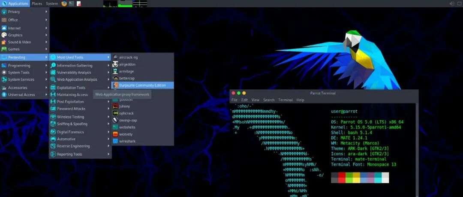Screen dimensions: 463x197
Task: Expand the Programming submenu arrow
Action: pos(46,65)
